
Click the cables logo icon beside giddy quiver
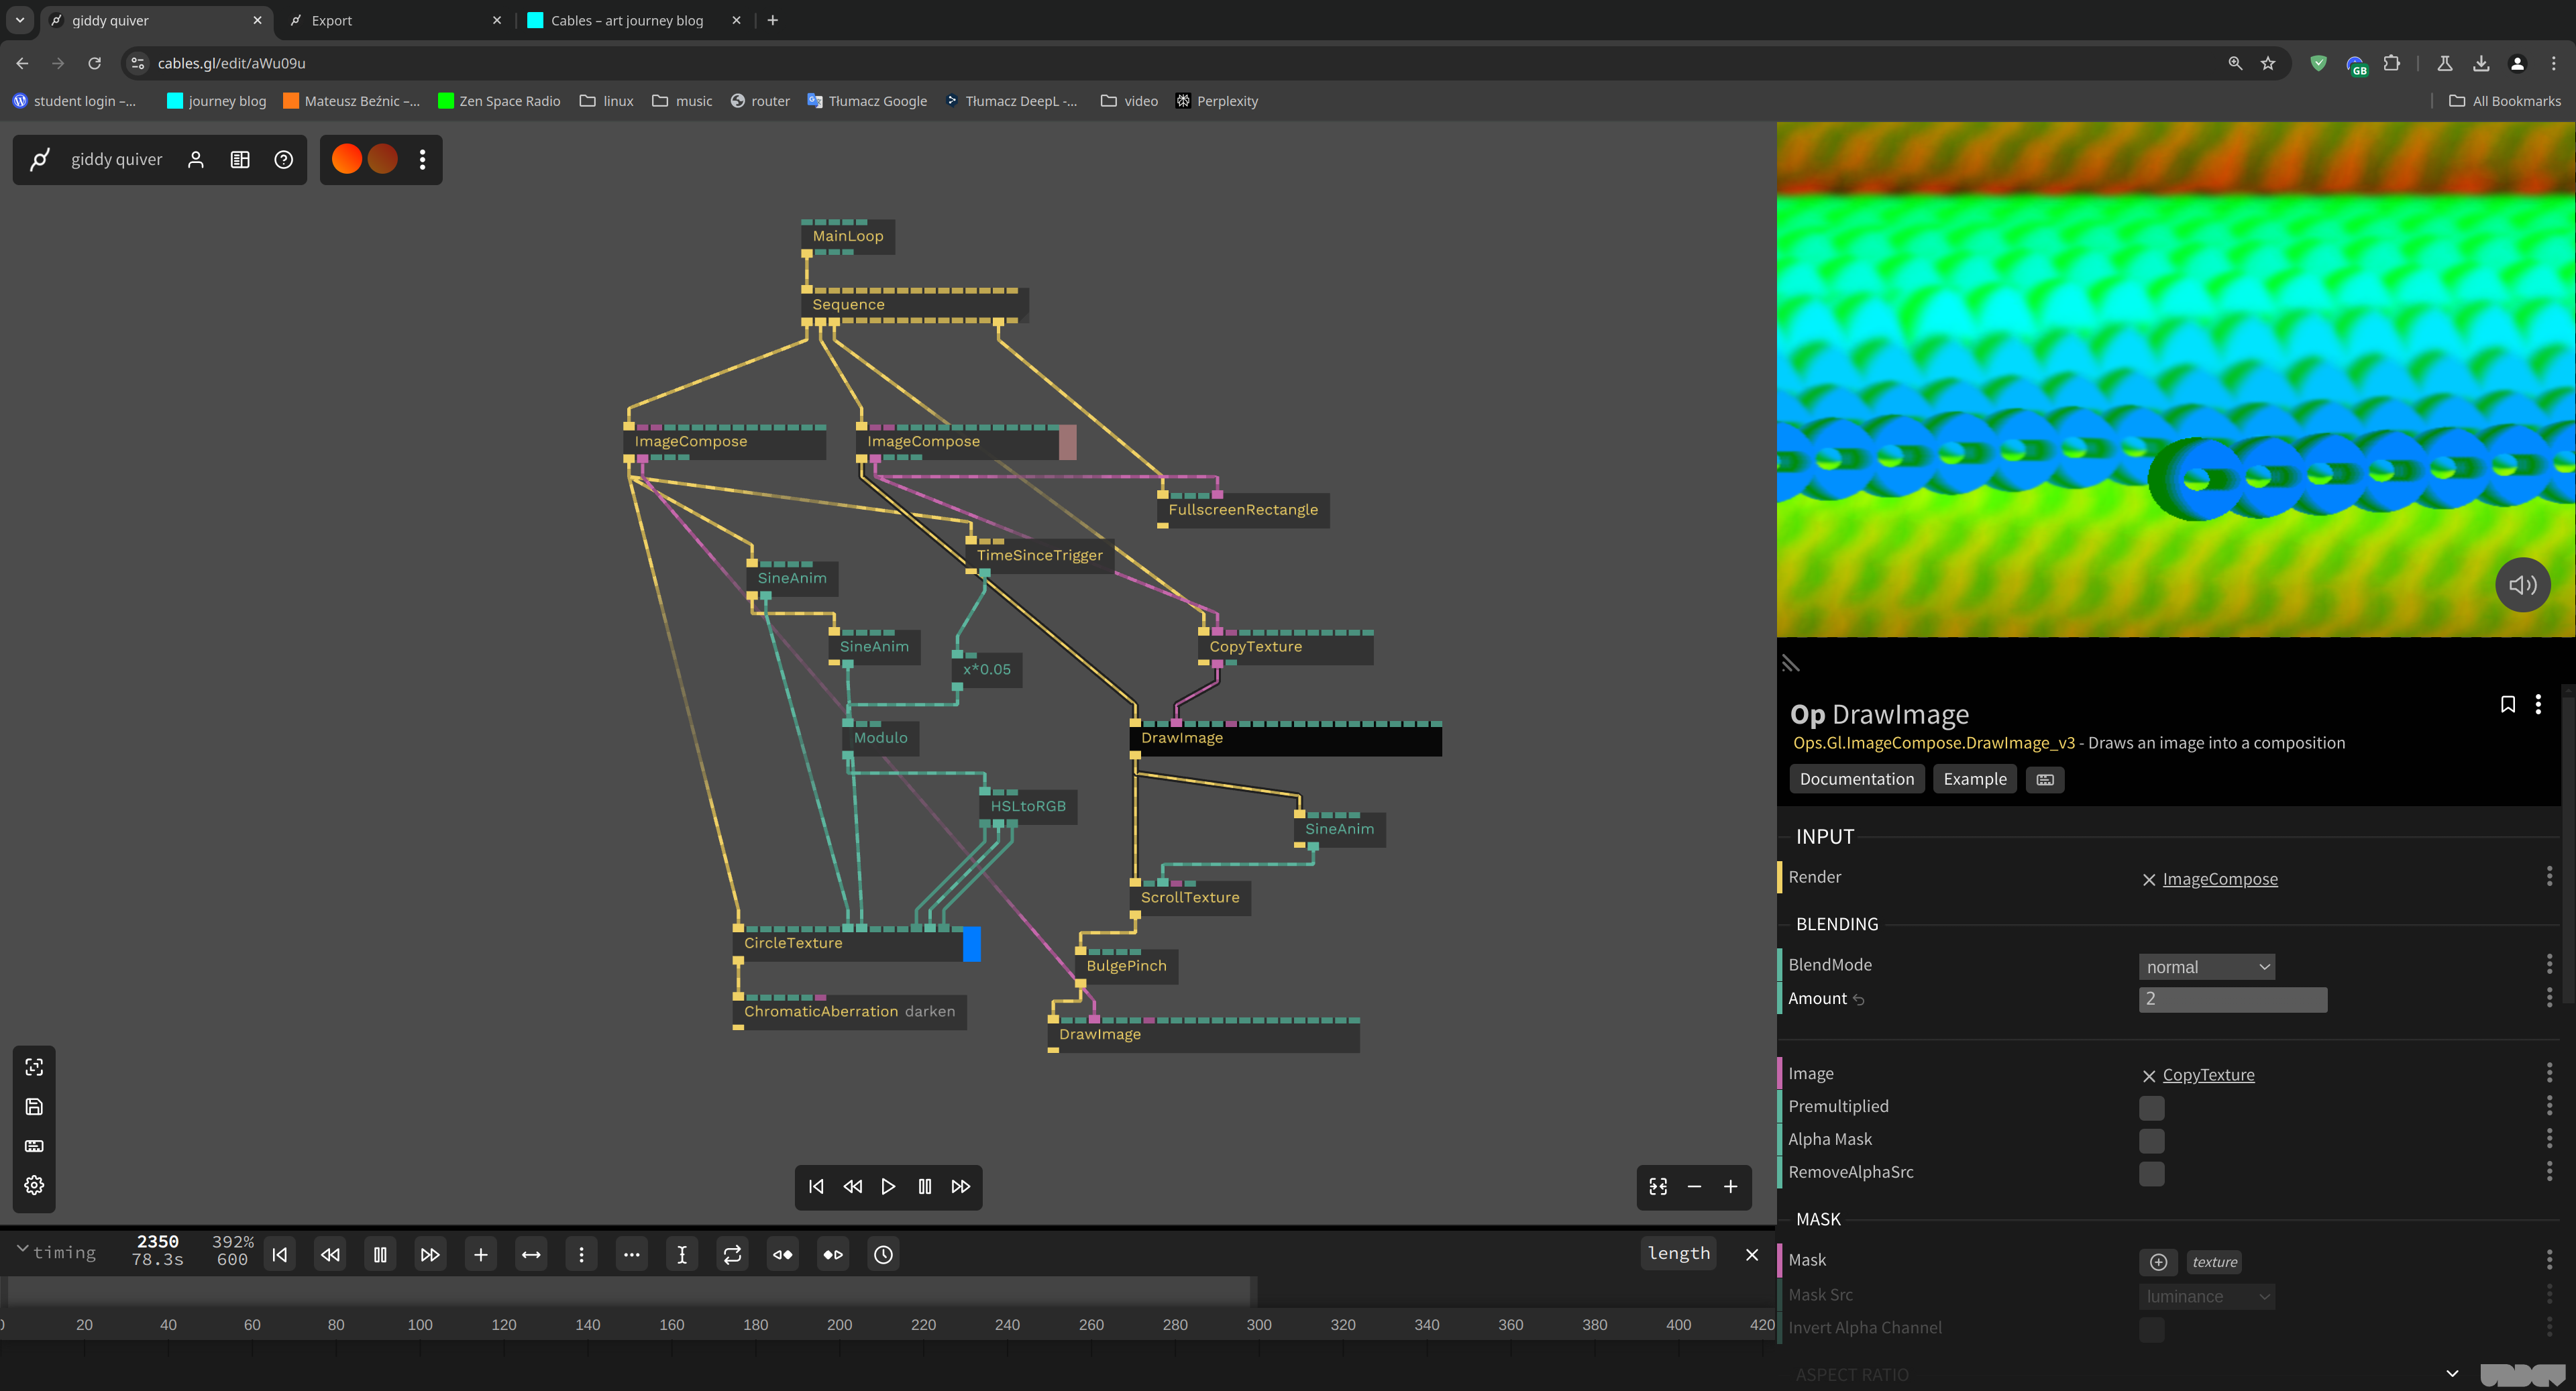click(40, 159)
